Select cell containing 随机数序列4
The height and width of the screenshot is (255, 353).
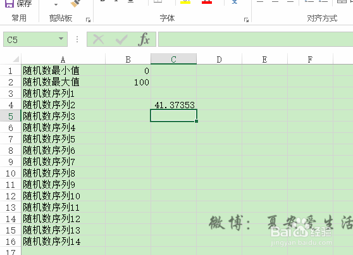pyautogui.click(x=63, y=128)
